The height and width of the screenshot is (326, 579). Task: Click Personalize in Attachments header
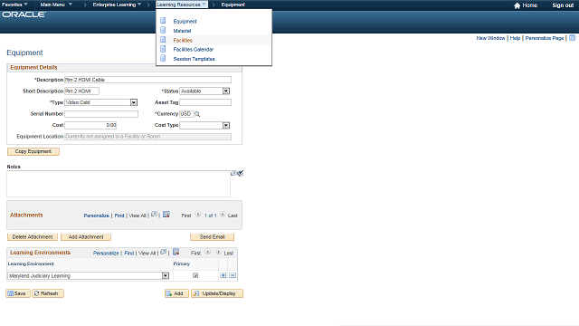point(96,216)
